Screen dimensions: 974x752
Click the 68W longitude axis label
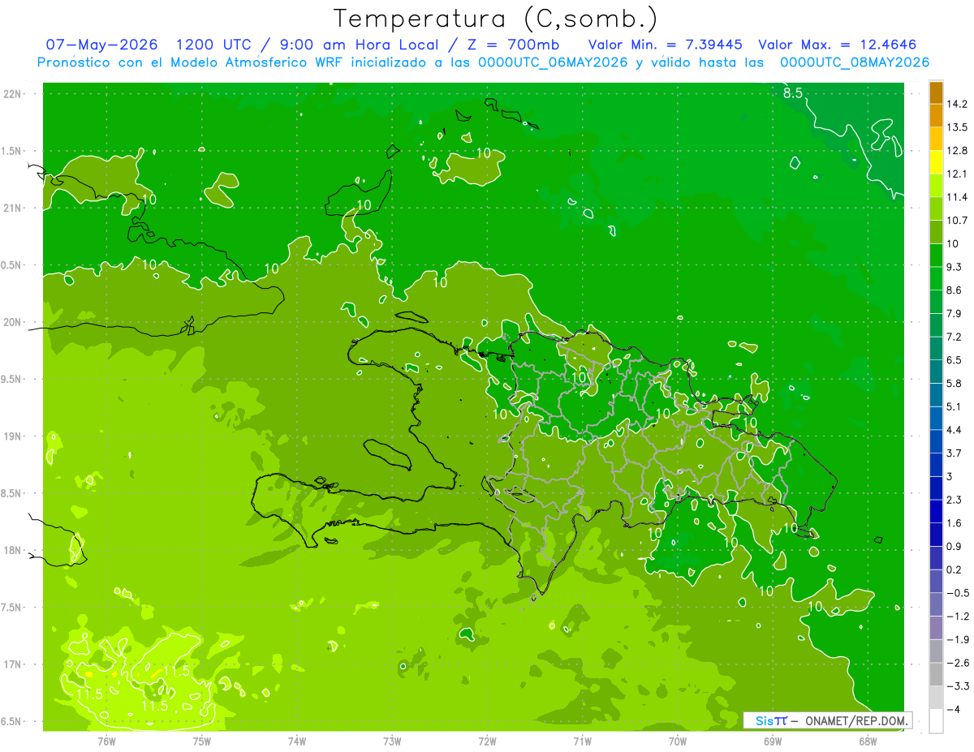[x=868, y=741]
